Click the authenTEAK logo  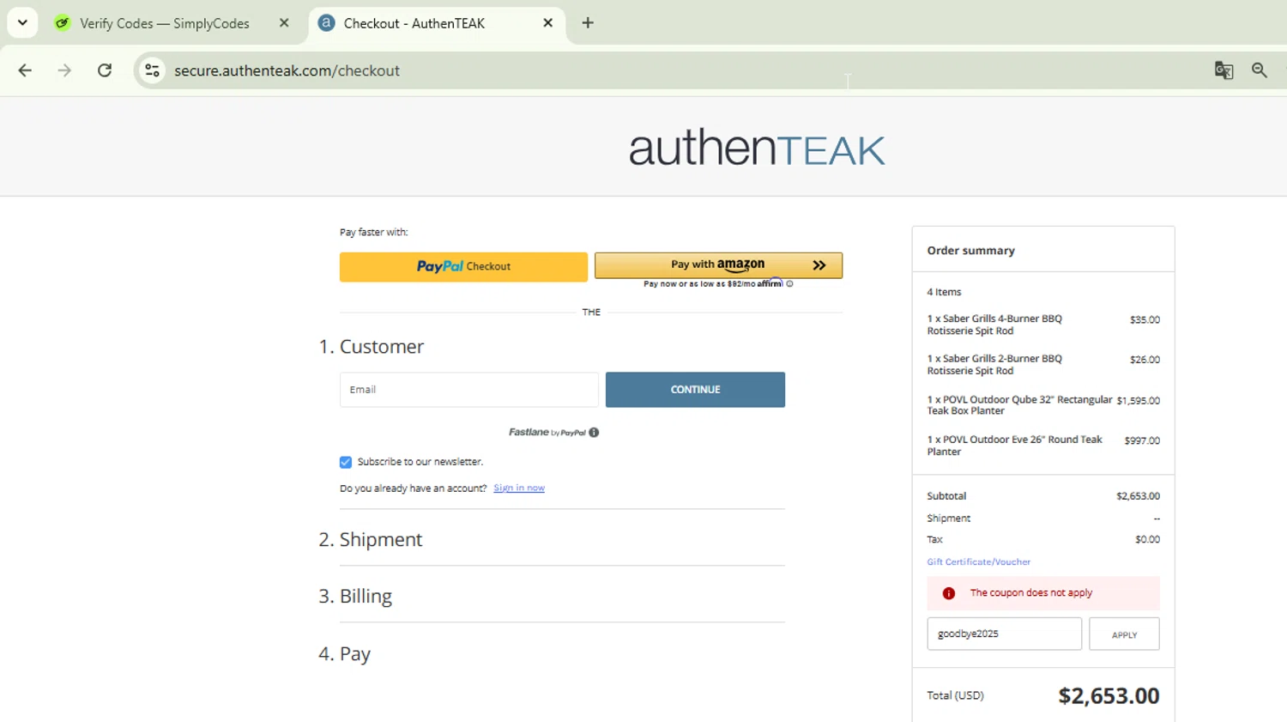(756, 148)
